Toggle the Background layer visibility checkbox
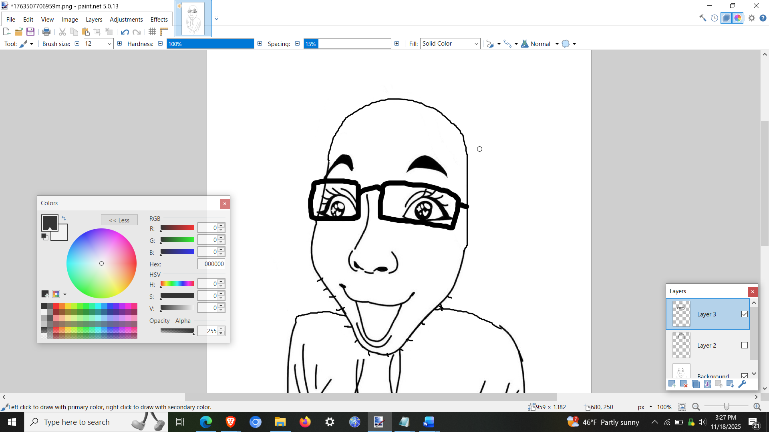The width and height of the screenshot is (769, 432). click(x=745, y=376)
